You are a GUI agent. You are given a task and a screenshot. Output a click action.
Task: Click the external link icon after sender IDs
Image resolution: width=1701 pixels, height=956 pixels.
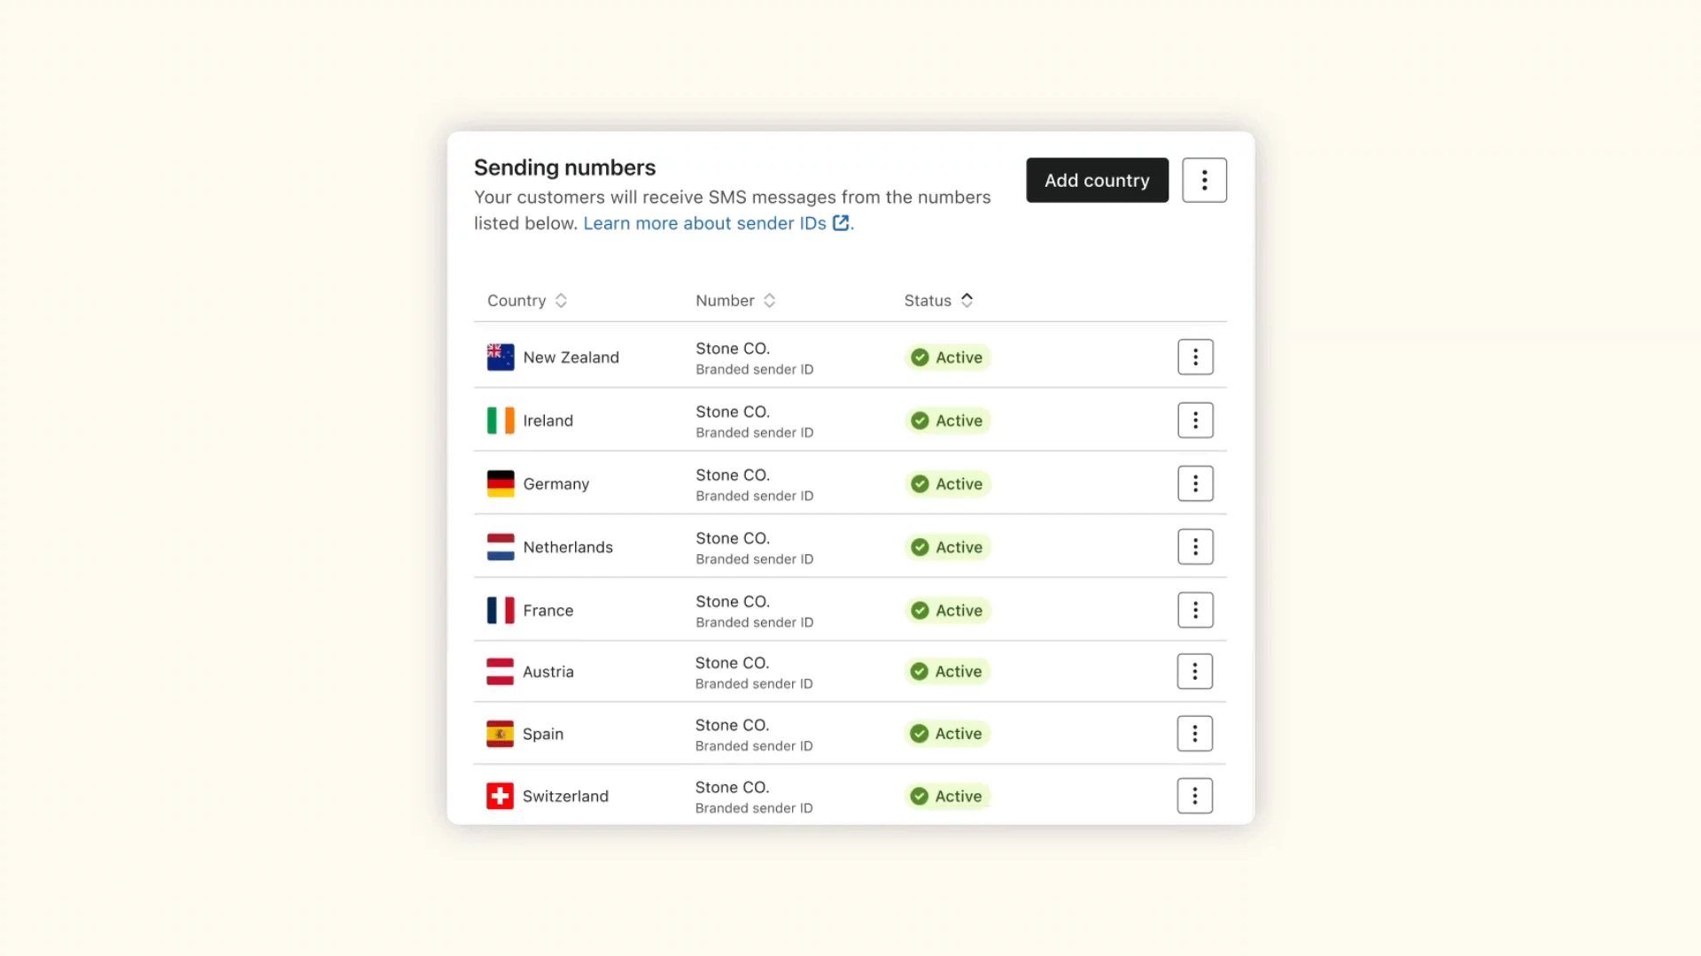pyautogui.click(x=841, y=223)
